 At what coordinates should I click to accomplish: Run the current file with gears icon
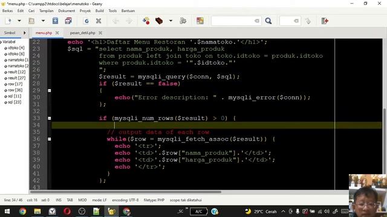(183, 21)
